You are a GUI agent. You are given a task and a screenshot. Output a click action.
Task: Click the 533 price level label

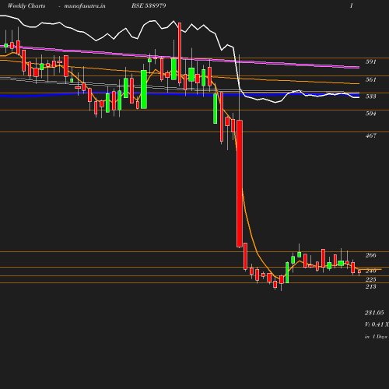pos(371,96)
